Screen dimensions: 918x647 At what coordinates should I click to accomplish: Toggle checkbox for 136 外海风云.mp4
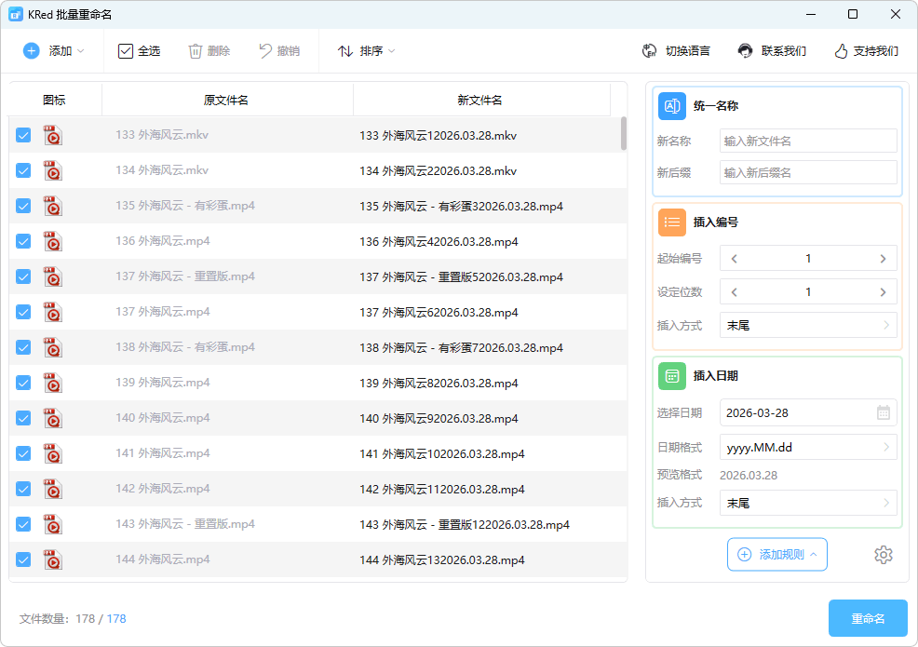click(23, 242)
